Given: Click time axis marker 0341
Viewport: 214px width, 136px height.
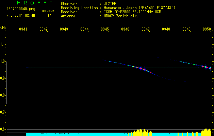Looking at the screenshot, I should [23, 29].
